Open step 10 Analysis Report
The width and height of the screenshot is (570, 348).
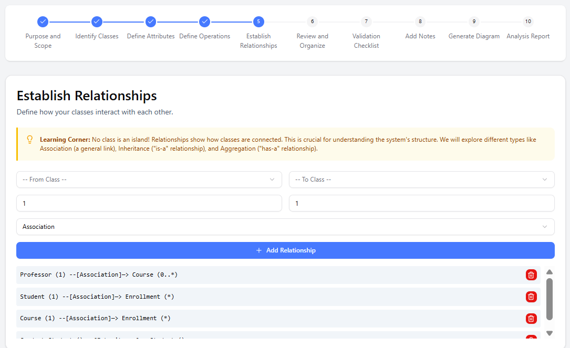(x=528, y=22)
